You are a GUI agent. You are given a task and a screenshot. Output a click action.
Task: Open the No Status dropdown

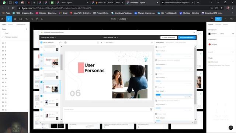110,42
